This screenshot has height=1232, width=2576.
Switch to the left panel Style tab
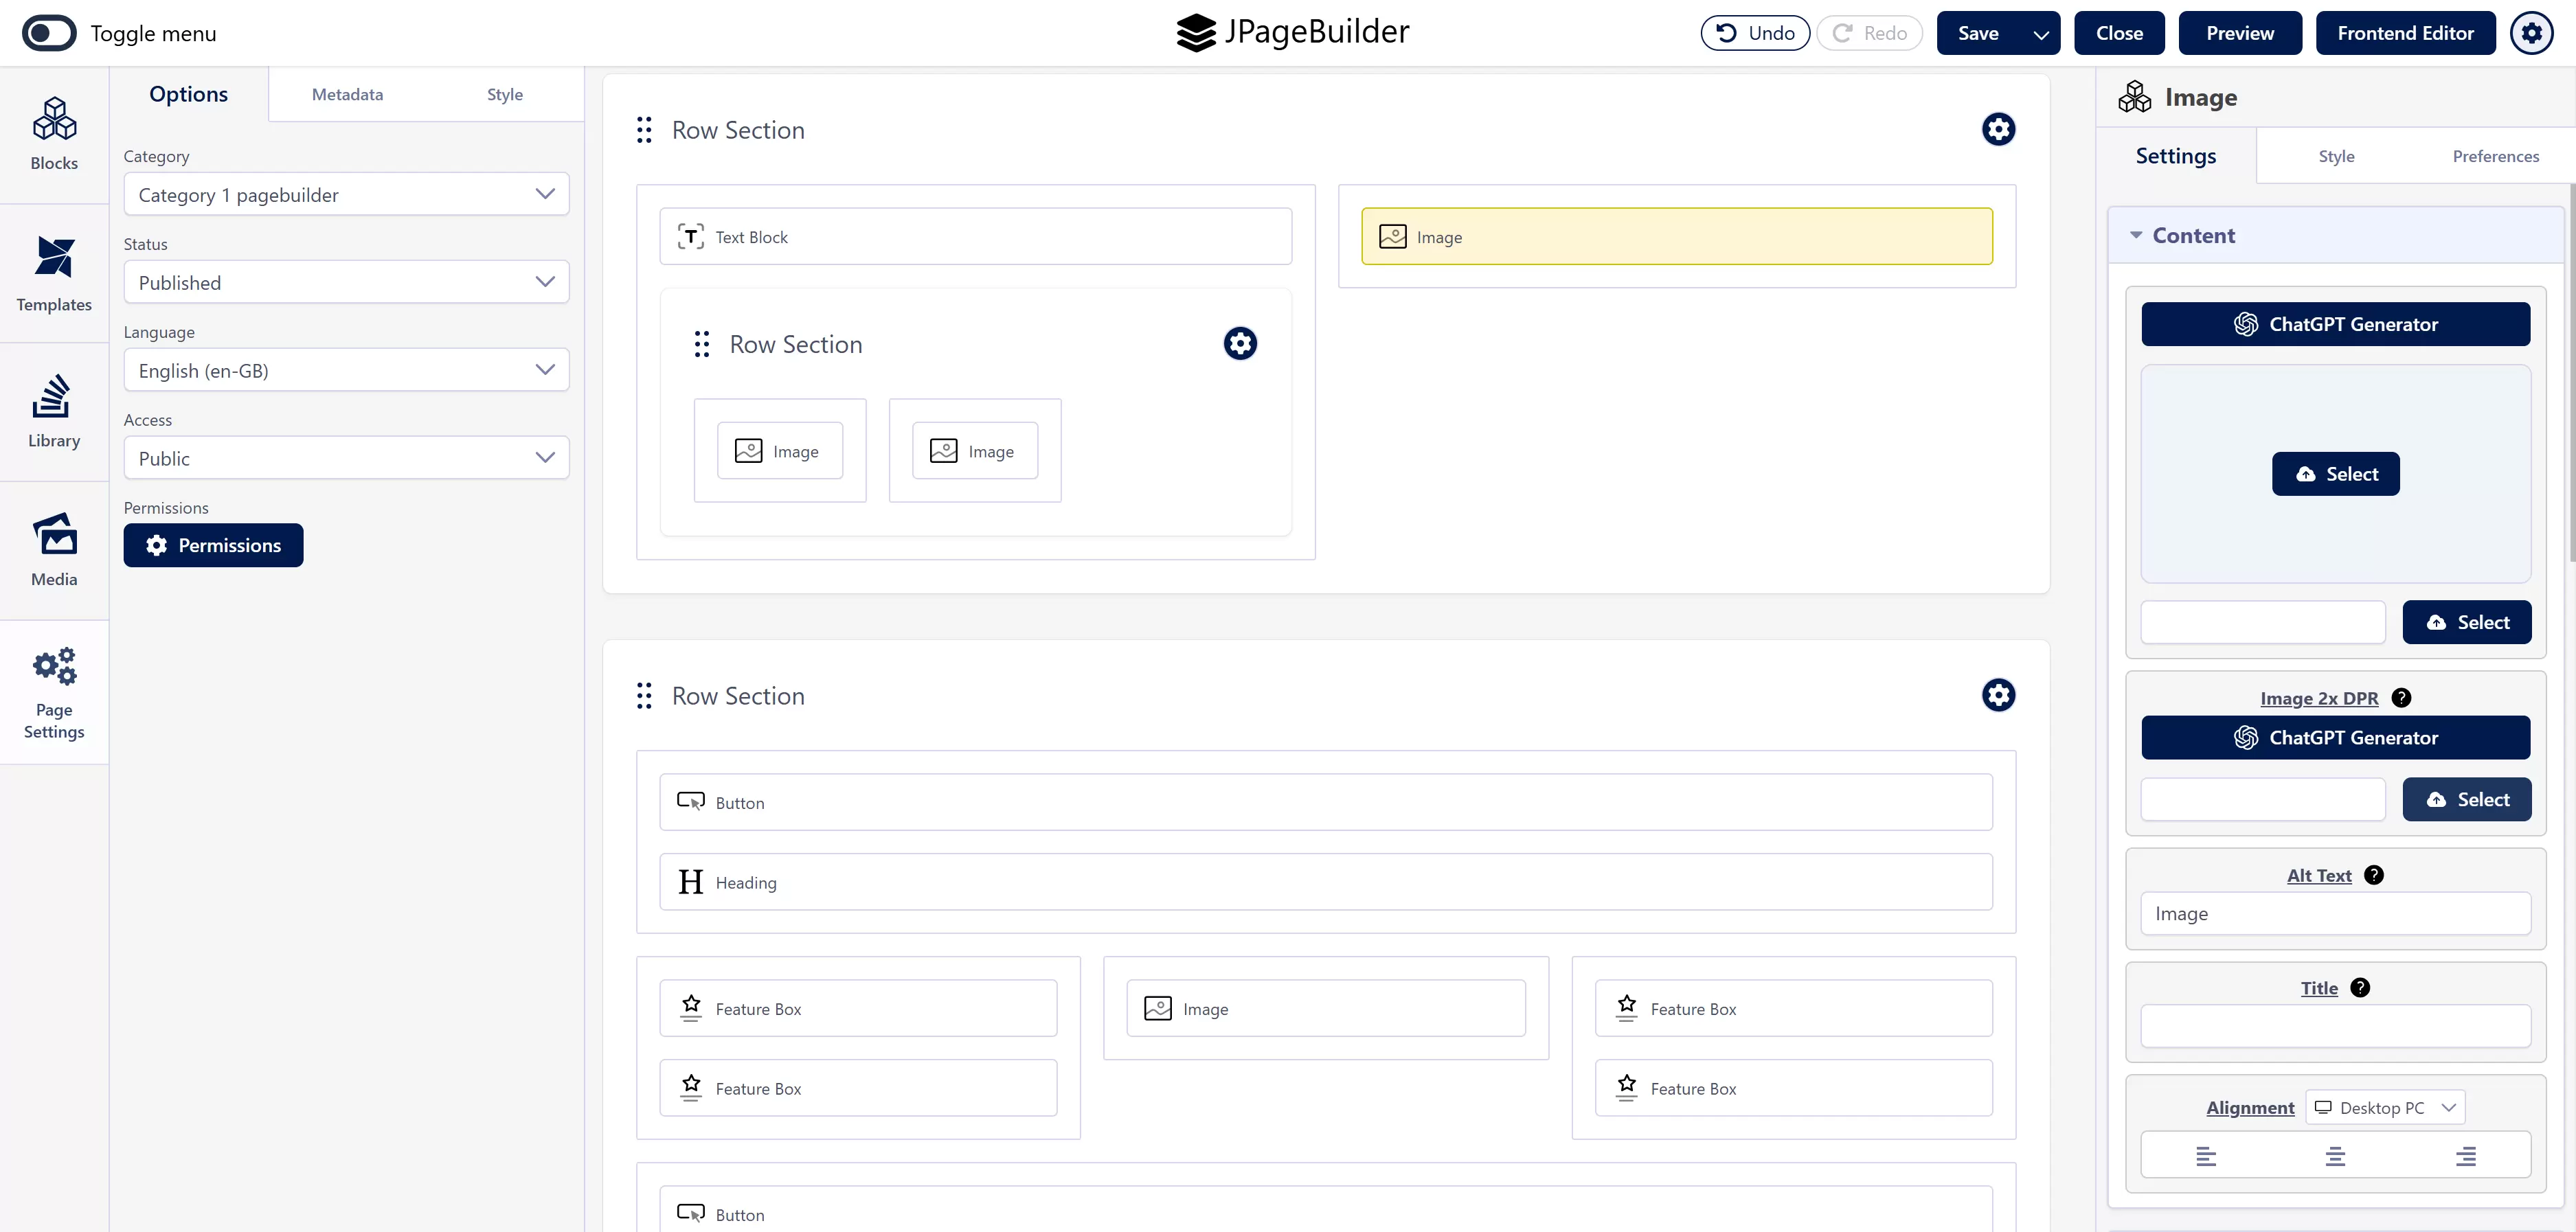504,94
